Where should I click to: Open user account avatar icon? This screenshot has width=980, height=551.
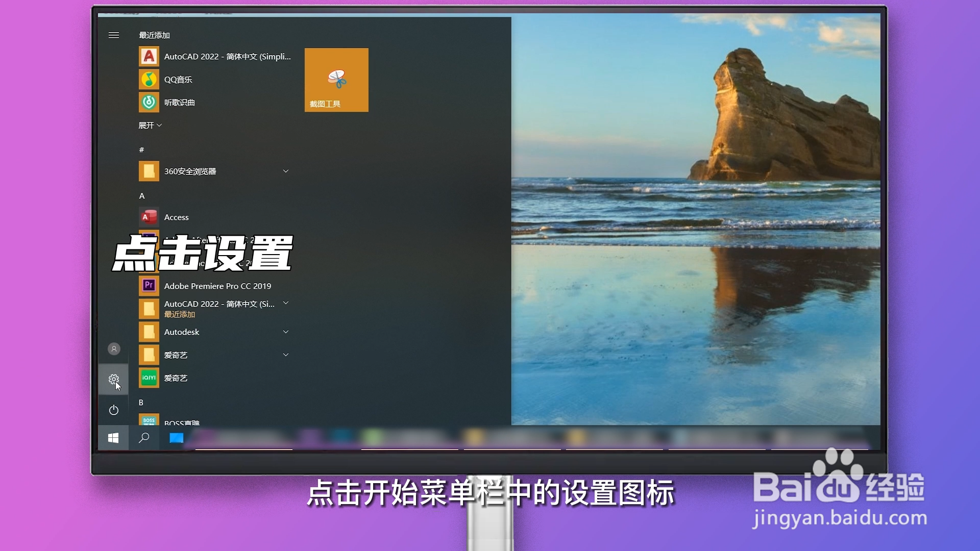pos(114,349)
